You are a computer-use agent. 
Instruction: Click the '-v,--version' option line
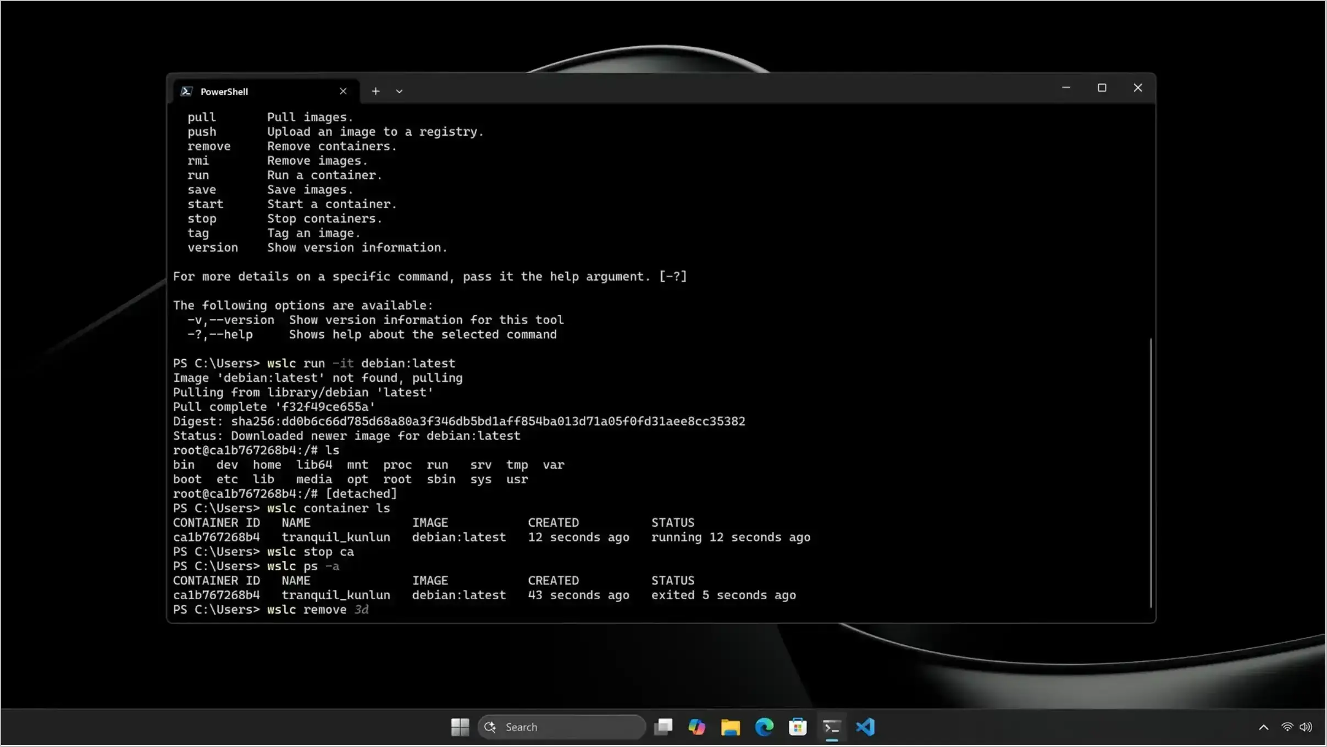tap(375, 320)
